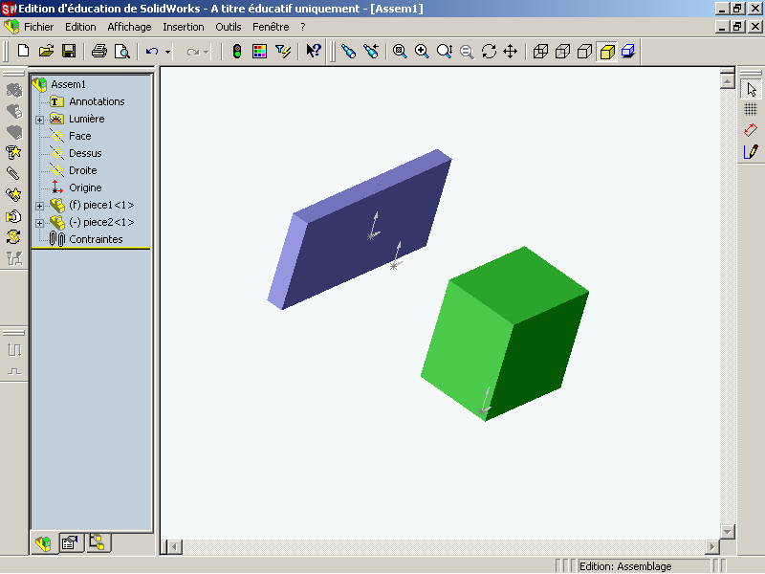Click the Dimension tool icon

pos(751,130)
